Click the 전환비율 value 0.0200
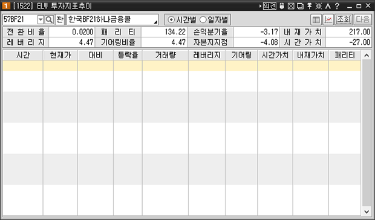 (72, 32)
